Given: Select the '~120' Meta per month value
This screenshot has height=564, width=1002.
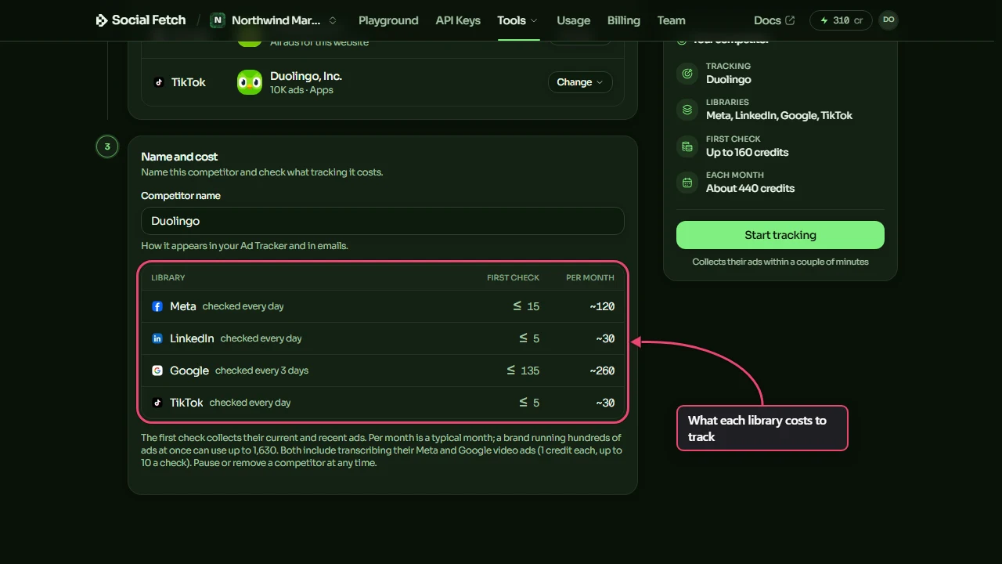Looking at the screenshot, I should 602,306.
